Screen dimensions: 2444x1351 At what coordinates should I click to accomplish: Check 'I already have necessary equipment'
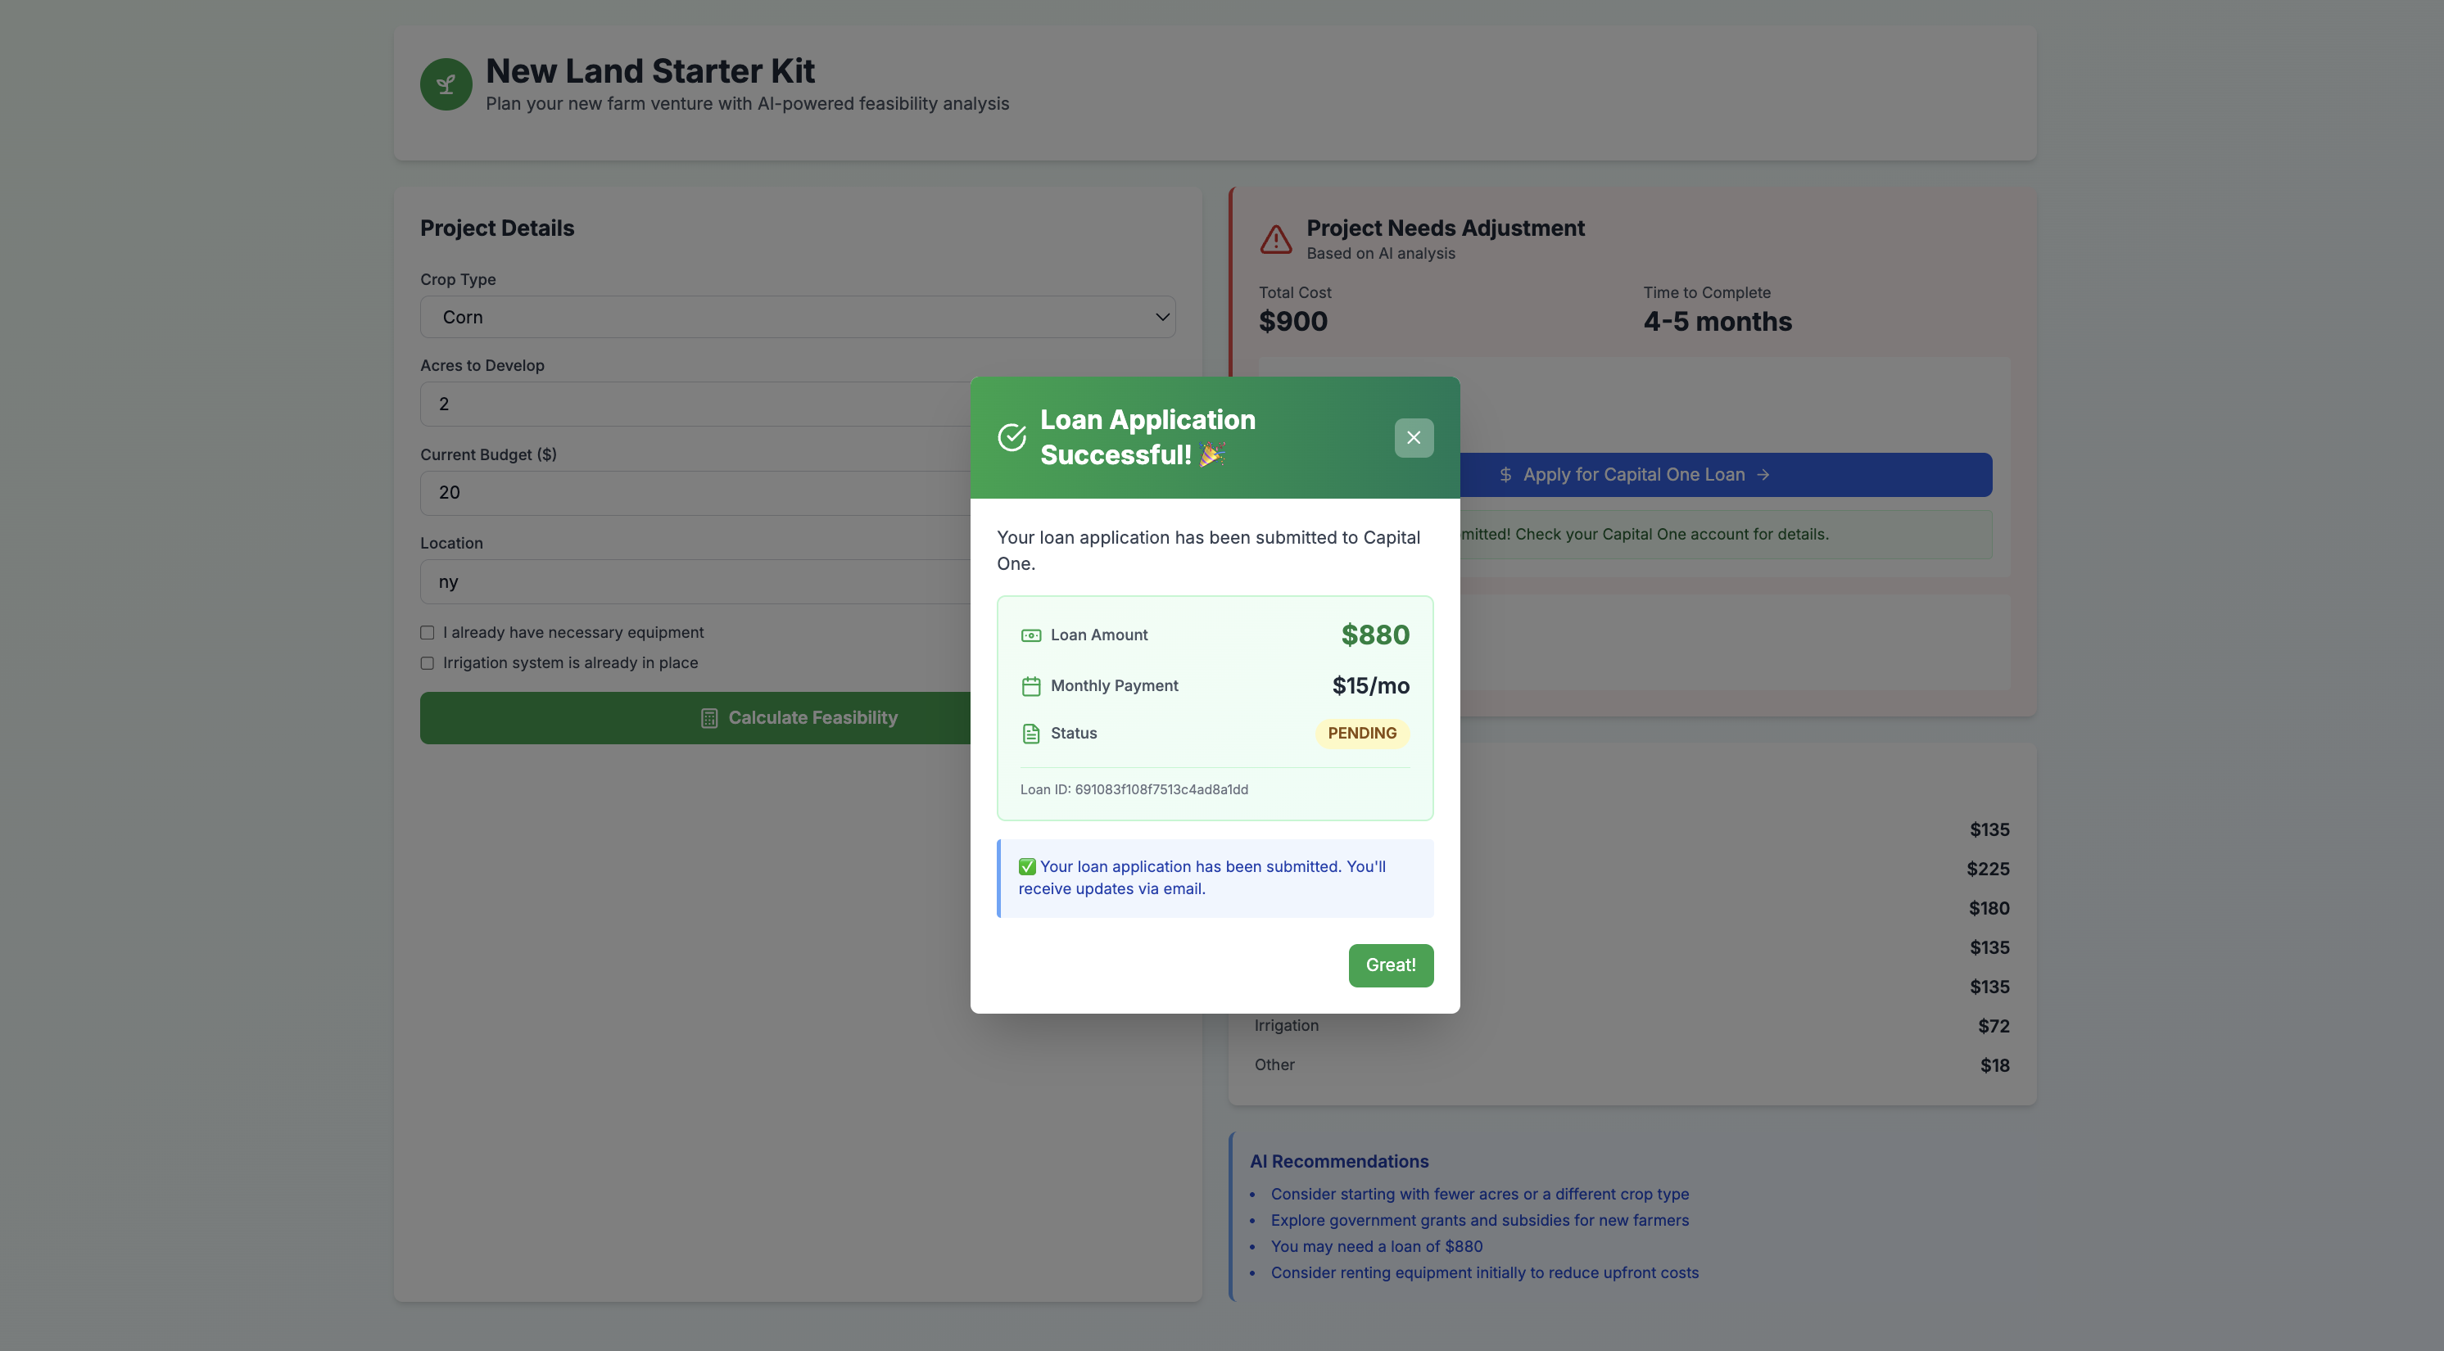tap(428, 633)
